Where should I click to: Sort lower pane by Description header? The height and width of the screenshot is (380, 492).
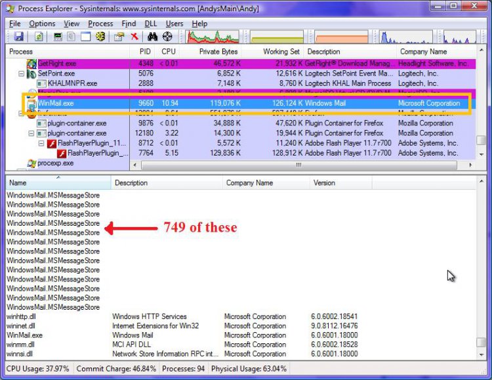coord(167,182)
